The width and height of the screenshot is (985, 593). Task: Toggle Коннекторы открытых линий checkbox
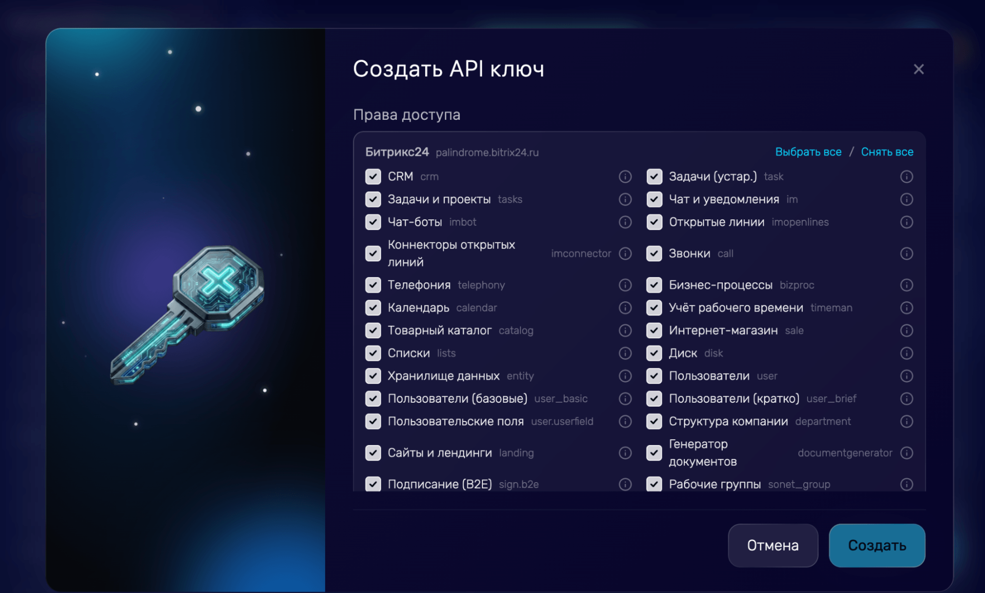(x=373, y=253)
